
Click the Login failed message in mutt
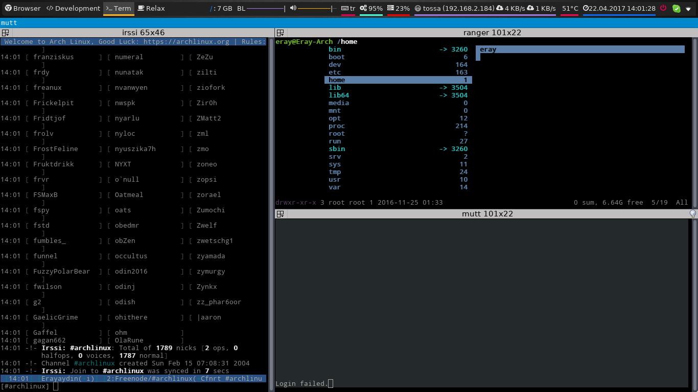click(301, 383)
